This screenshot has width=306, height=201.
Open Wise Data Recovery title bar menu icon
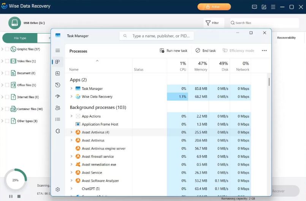(x=273, y=7)
